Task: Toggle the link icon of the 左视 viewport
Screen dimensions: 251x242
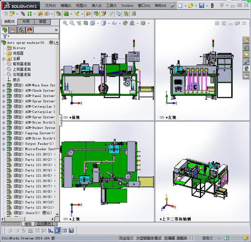Action: (x=162, y=117)
